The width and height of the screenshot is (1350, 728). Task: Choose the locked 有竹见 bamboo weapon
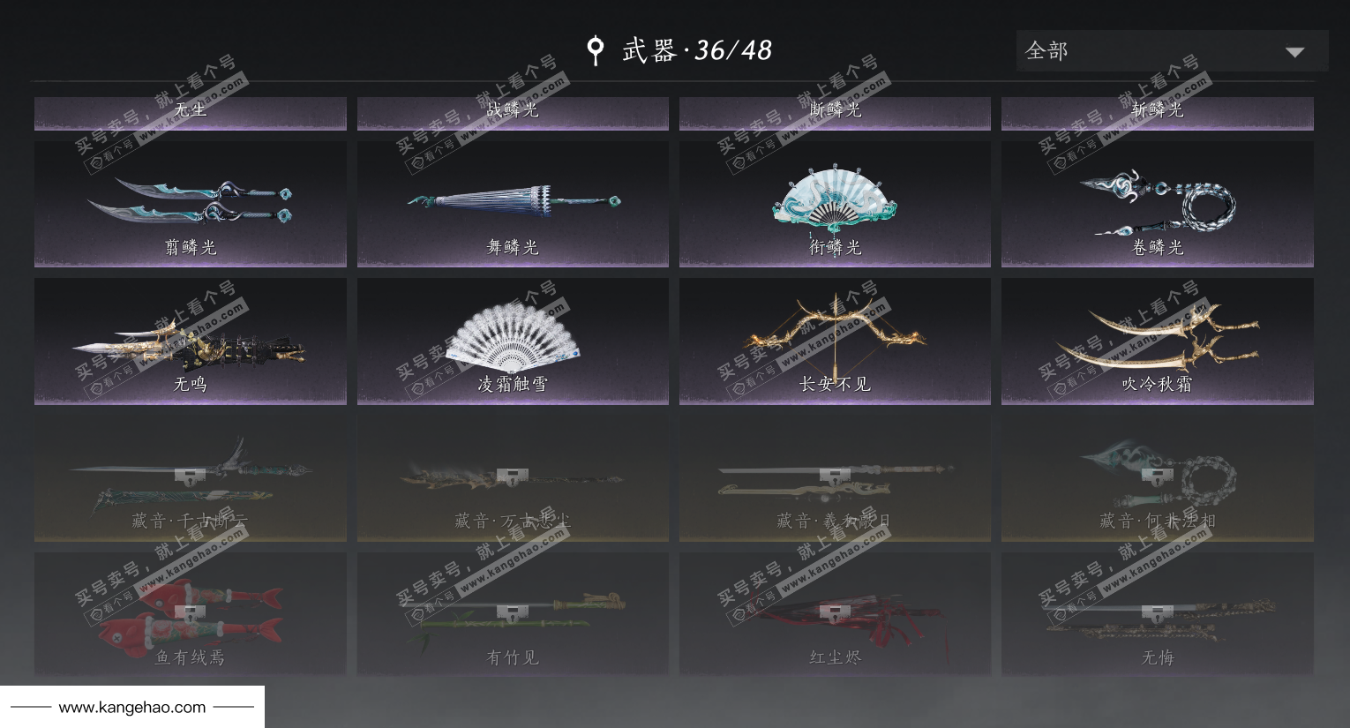[513, 615]
